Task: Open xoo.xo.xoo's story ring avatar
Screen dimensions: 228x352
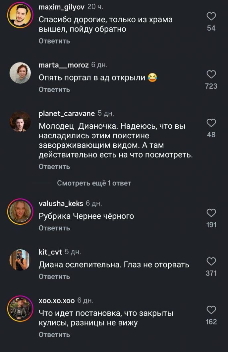Action: pyautogui.click(x=20, y=309)
